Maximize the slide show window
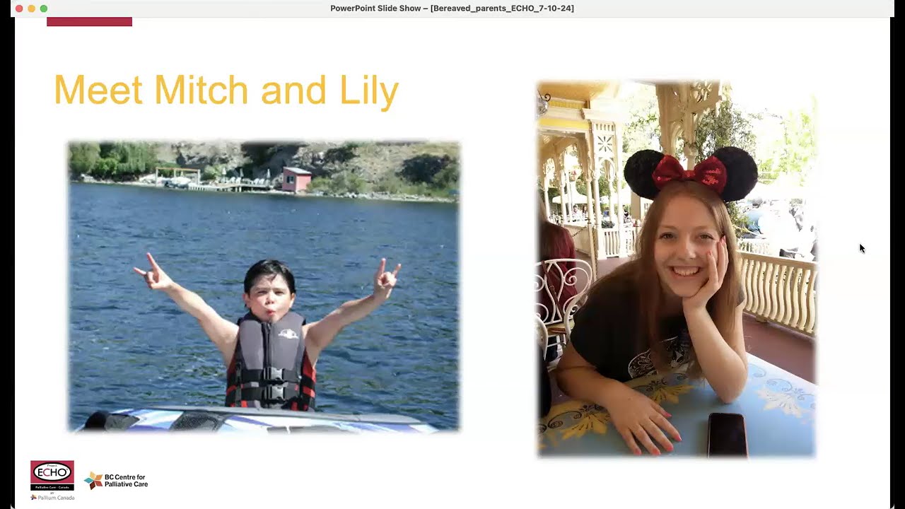905x509 pixels. click(x=44, y=8)
